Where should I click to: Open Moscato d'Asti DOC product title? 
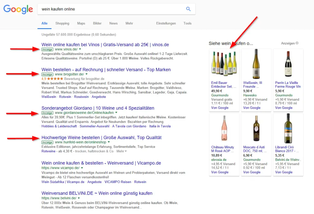pyautogui.click(x=255, y=149)
